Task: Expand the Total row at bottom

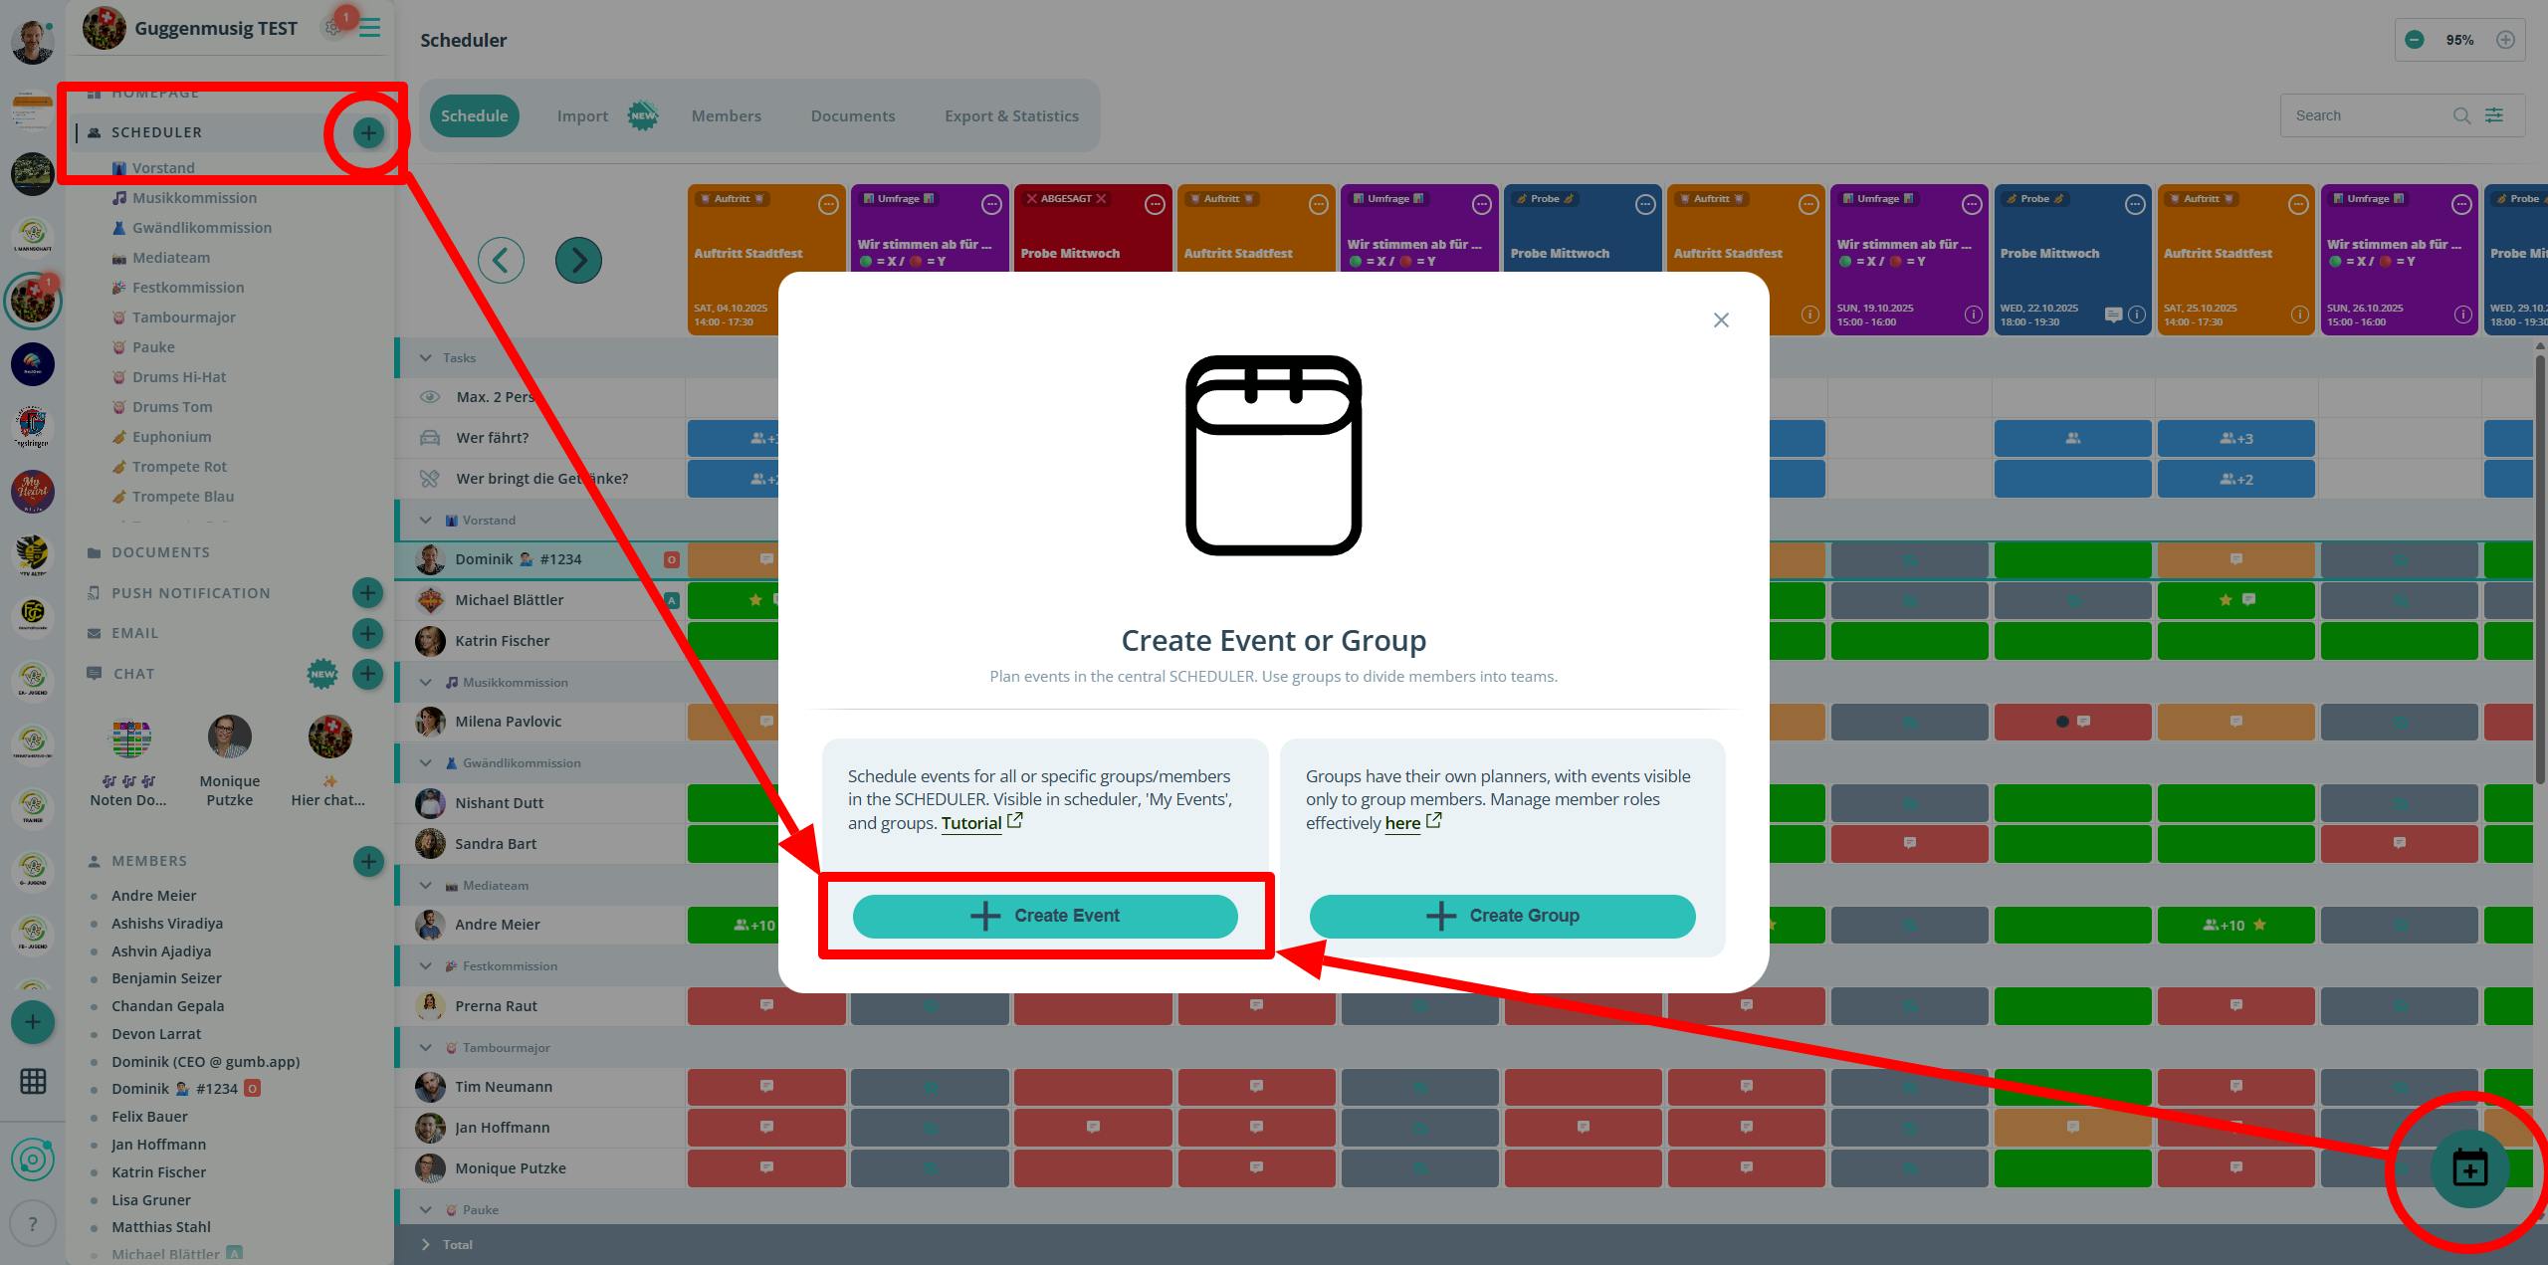Action: [426, 1244]
